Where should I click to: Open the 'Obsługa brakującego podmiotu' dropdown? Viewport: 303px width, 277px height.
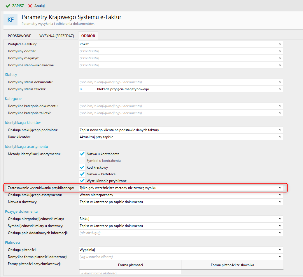click(280, 130)
